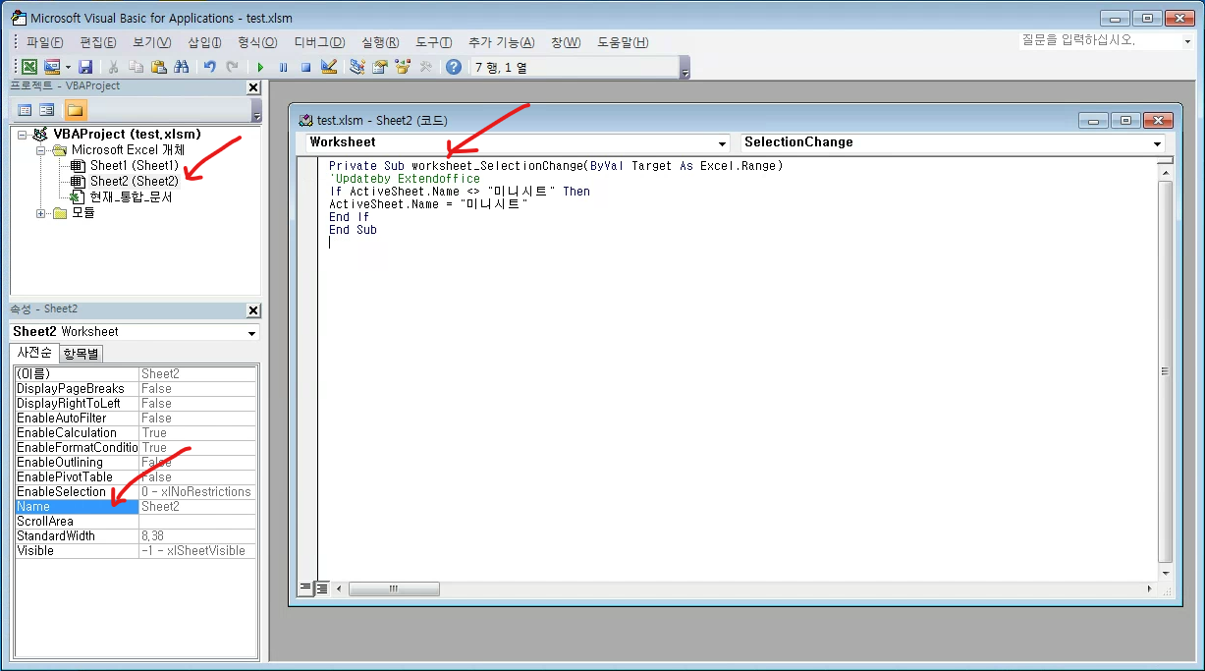Click the Reset stop square icon

(305, 67)
